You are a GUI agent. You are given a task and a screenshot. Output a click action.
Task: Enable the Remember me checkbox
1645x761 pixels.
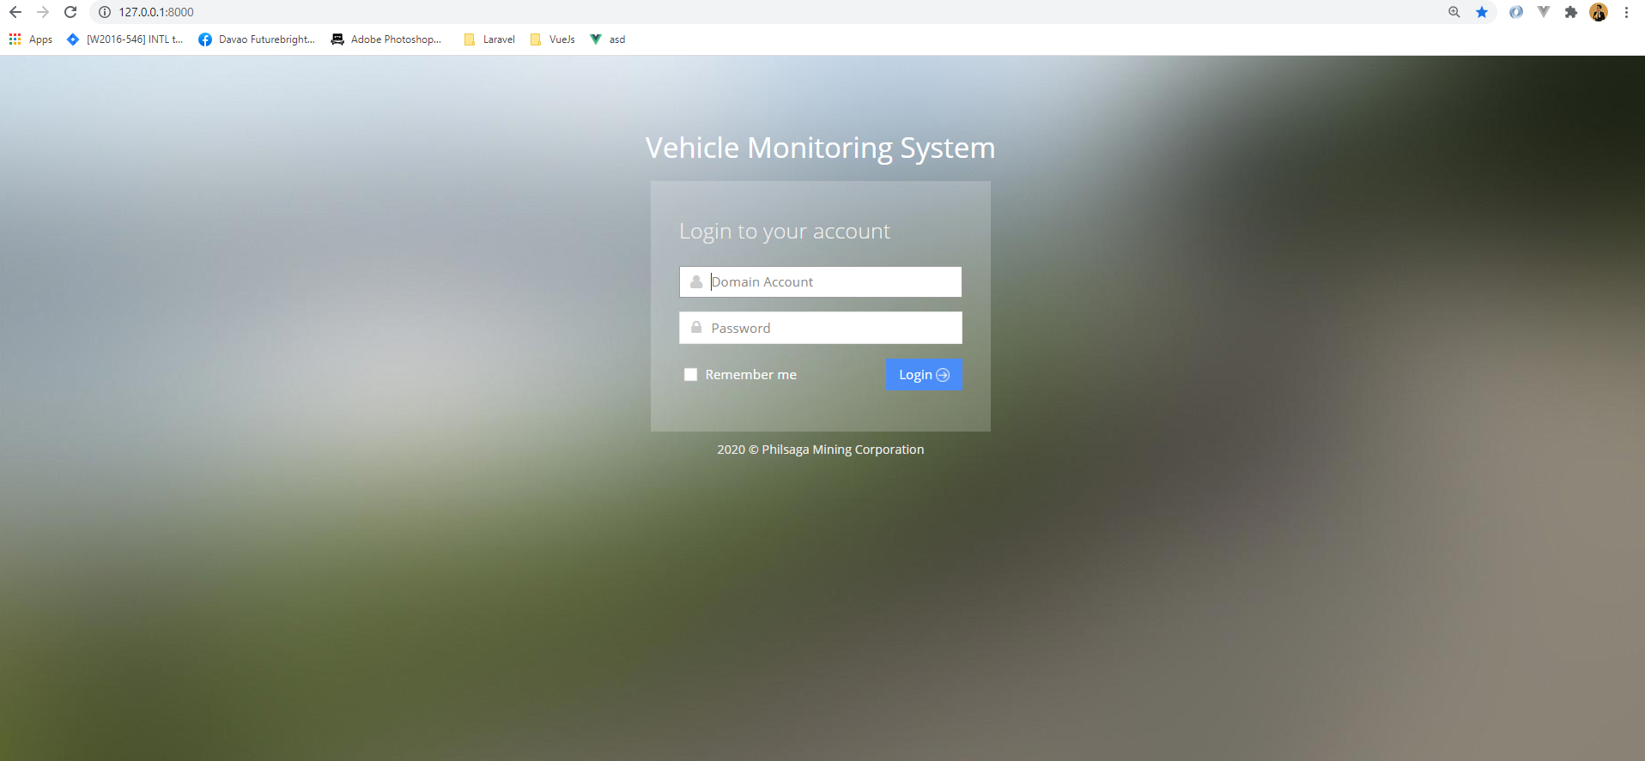click(690, 375)
